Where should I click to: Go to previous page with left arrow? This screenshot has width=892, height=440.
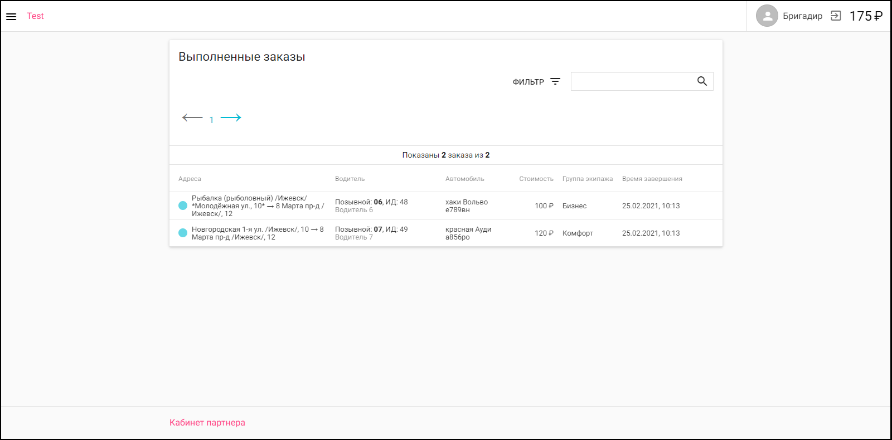(192, 118)
